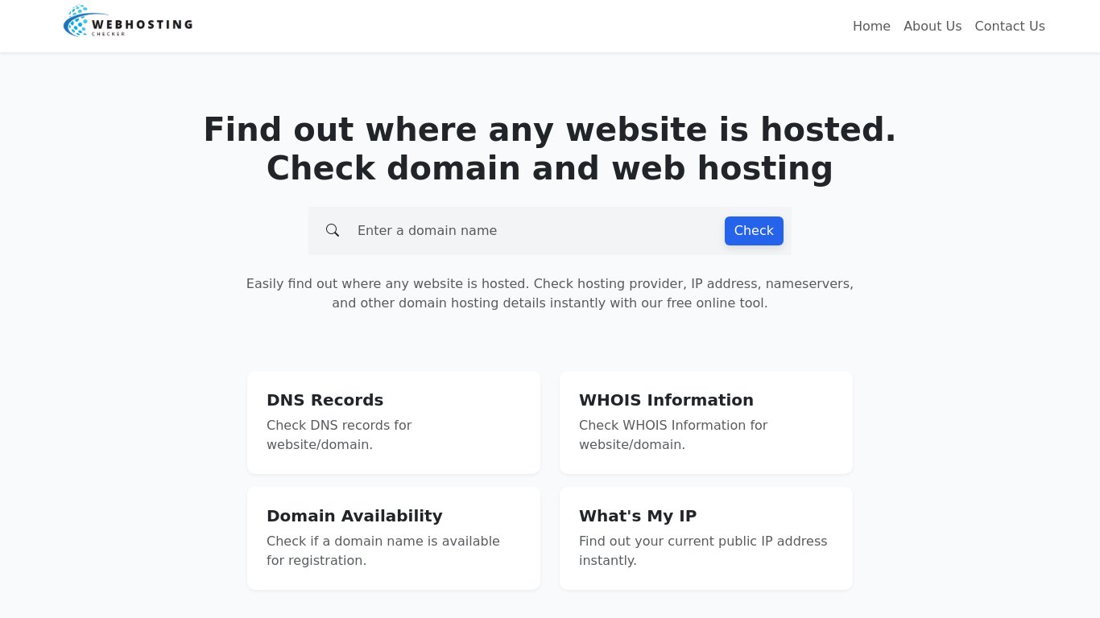1100x618 pixels.
Task: Click the WHOIS card description text
Action: coord(673,435)
